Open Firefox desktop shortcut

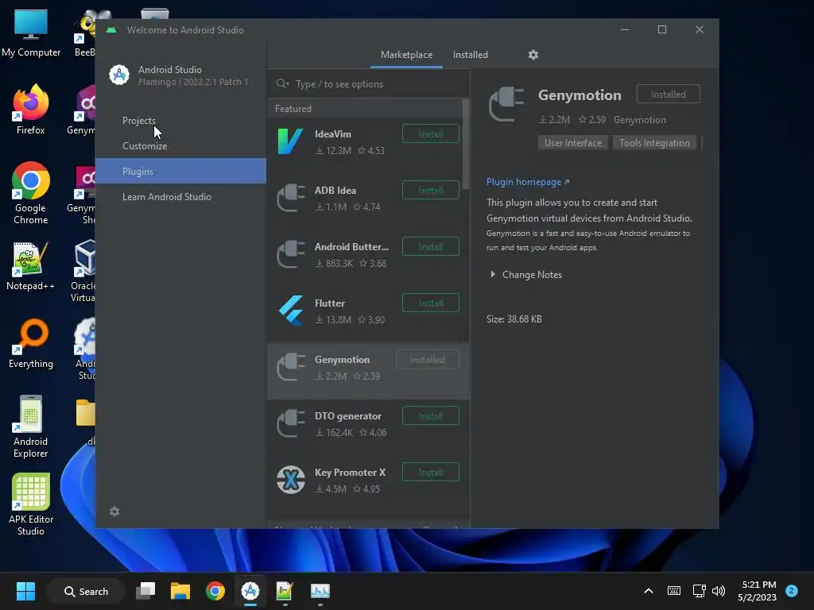pos(31,110)
